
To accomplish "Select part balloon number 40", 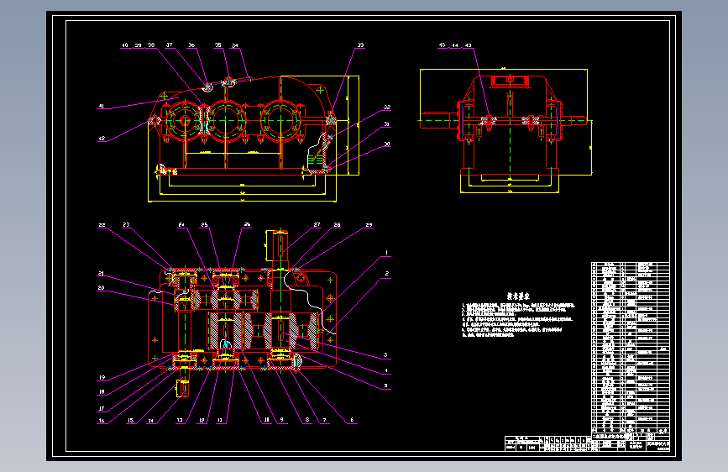I will 125,45.
